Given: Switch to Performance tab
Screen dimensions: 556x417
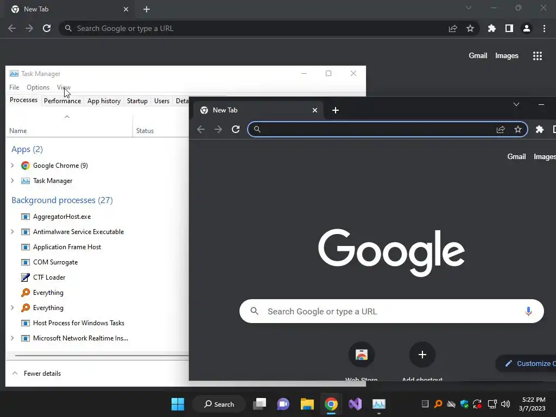Looking at the screenshot, I should pyautogui.click(x=62, y=101).
